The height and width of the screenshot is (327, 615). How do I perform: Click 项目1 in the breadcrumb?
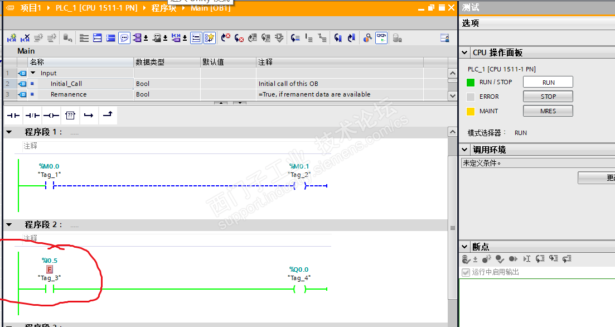[31, 8]
